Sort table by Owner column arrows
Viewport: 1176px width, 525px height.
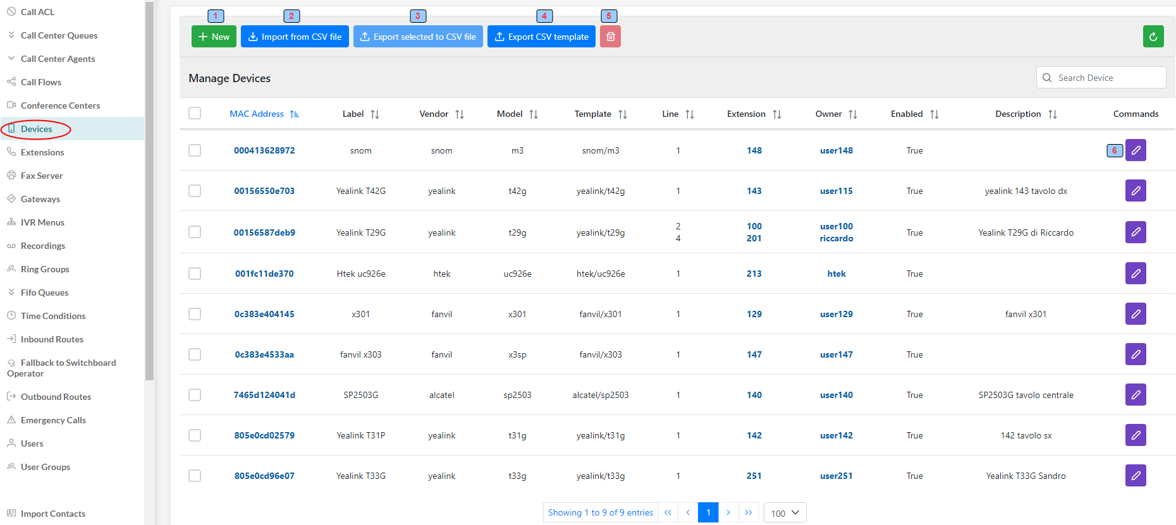click(853, 114)
